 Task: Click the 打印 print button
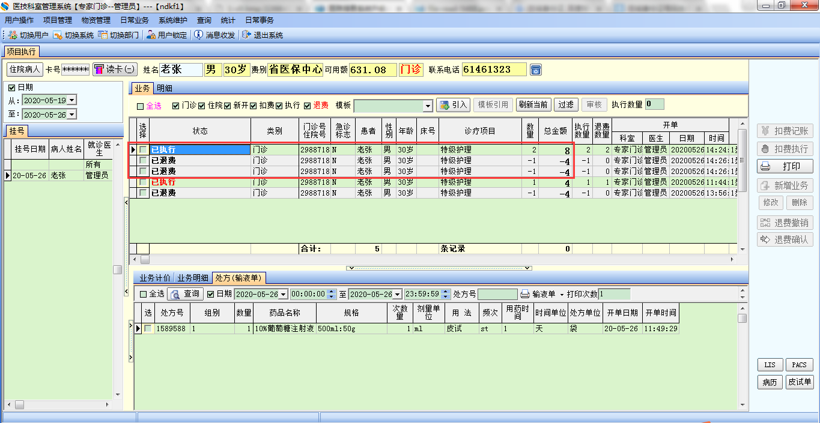(785, 166)
